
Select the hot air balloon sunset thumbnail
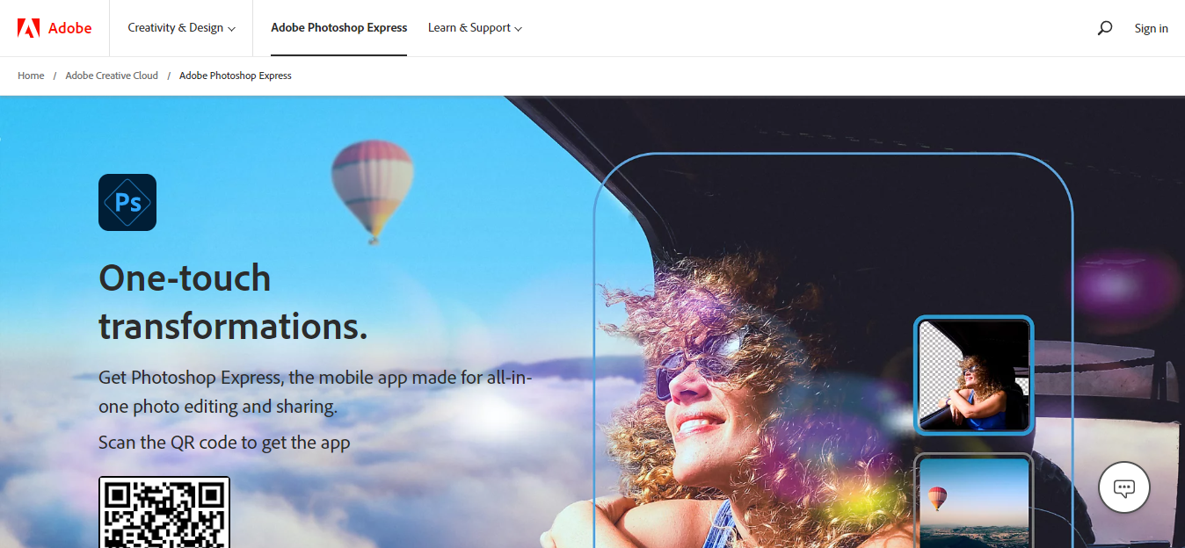(x=974, y=501)
